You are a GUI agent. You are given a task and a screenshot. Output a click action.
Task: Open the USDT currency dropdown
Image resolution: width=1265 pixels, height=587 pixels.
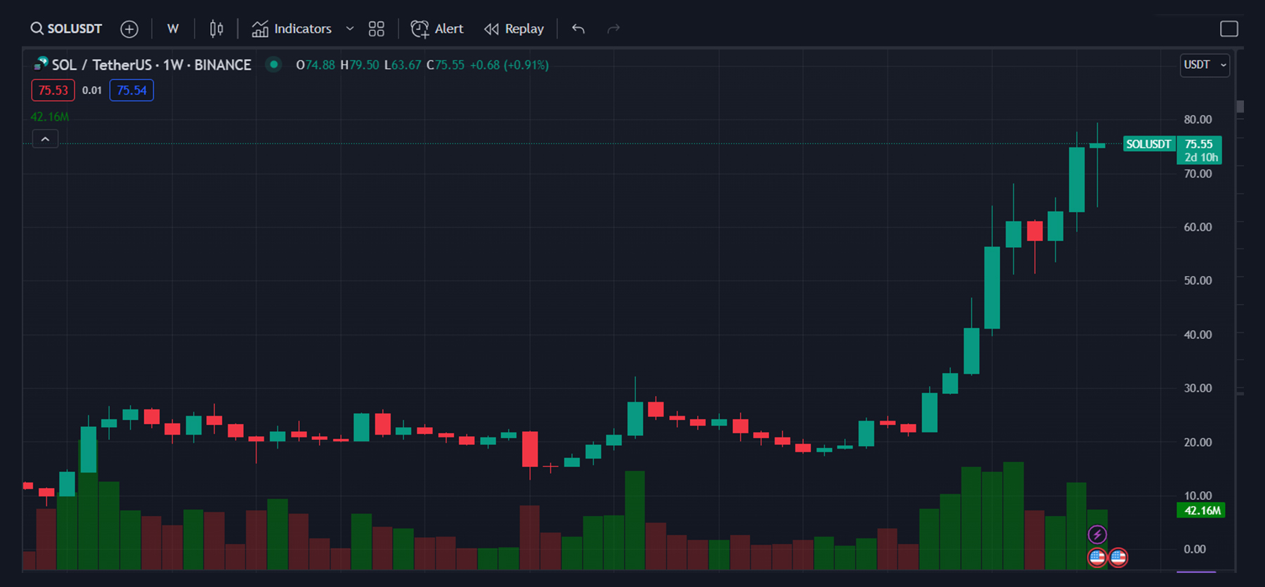(x=1205, y=65)
